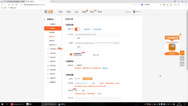The height and width of the screenshot is (106, 188).
Task: Select the red-highlighted 直播设置 sidebar subitem
Action: click(x=52, y=37)
